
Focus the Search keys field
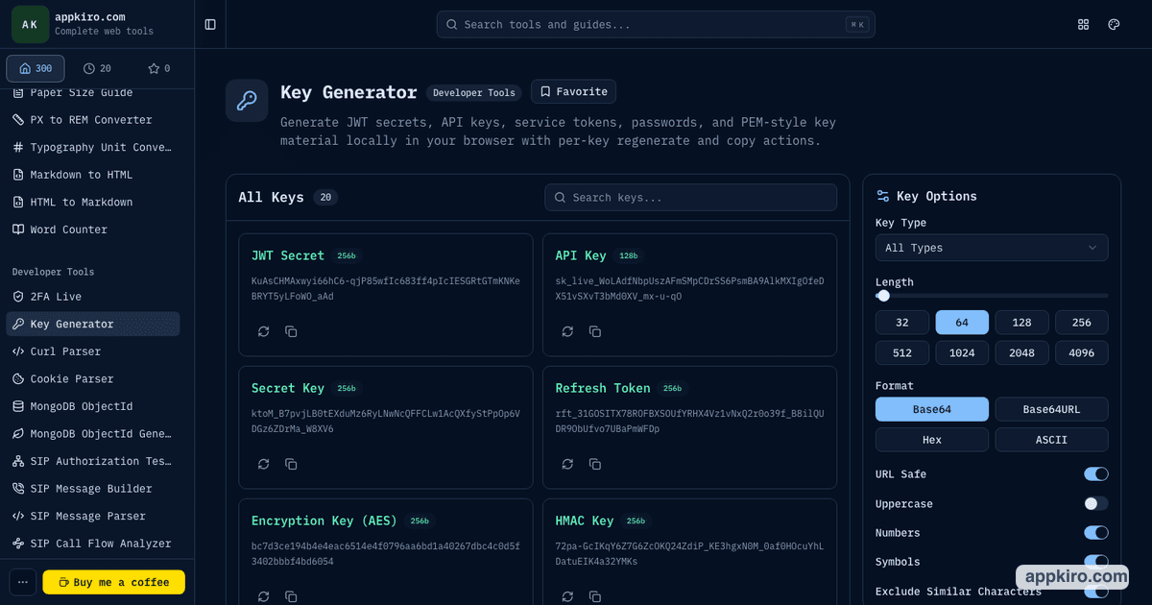(690, 198)
